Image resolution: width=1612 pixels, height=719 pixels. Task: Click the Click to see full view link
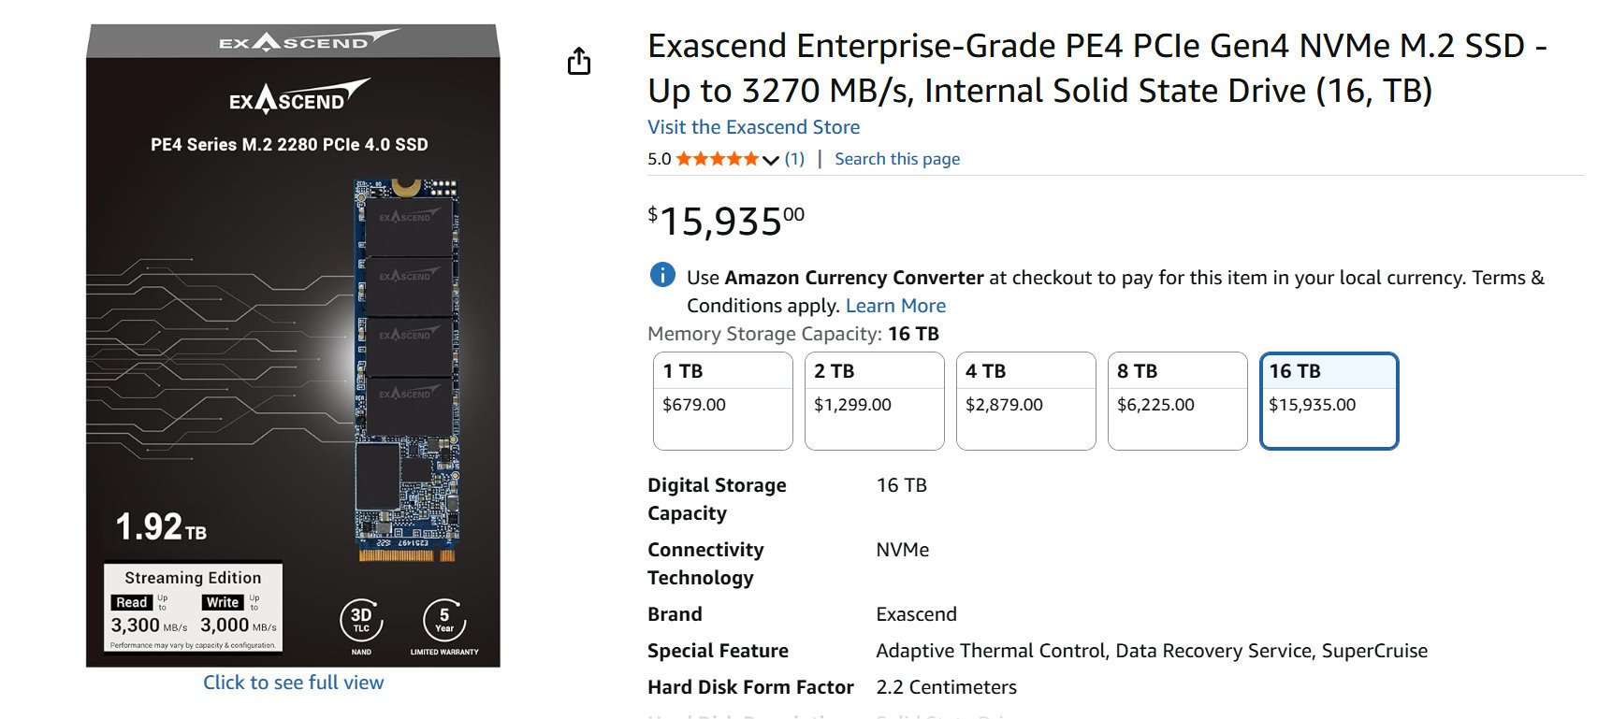[293, 683]
